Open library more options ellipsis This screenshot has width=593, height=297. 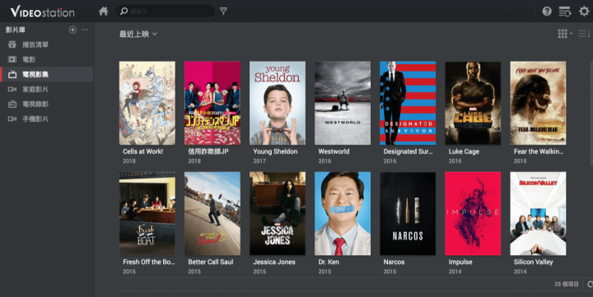point(85,30)
